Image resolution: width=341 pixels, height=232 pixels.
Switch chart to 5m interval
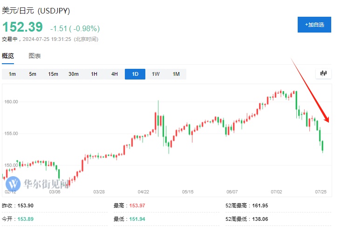pyautogui.click(x=33, y=74)
